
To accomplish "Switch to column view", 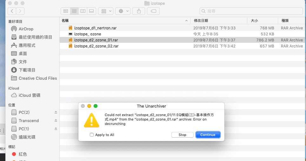I will coord(83,11).
